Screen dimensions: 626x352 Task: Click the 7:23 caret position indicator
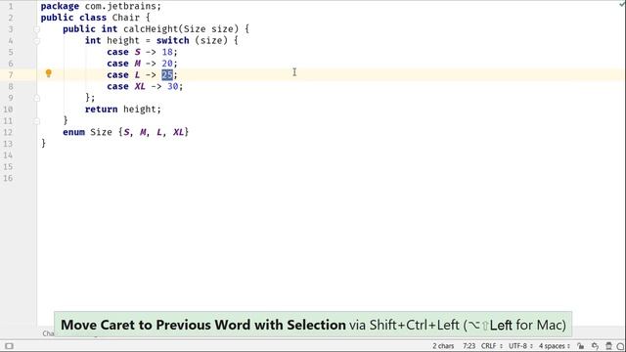(469, 346)
